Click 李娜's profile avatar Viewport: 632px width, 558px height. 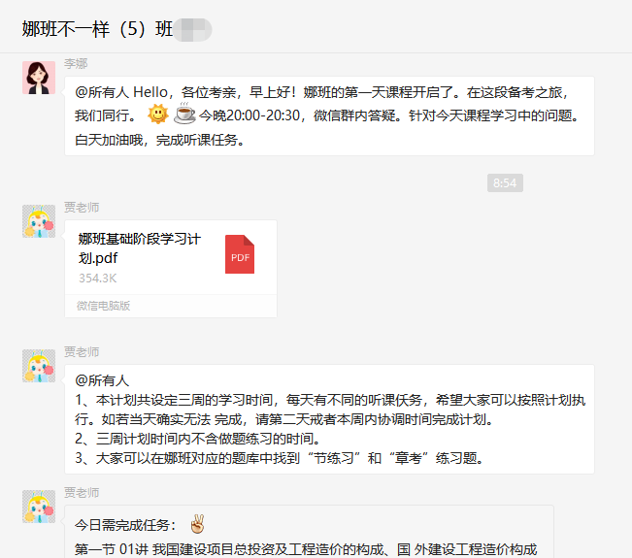(39, 78)
